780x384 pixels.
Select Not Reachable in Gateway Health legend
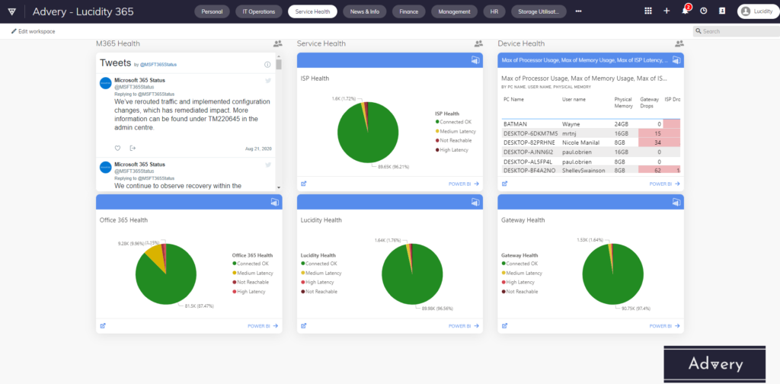[x=519, y=292]
